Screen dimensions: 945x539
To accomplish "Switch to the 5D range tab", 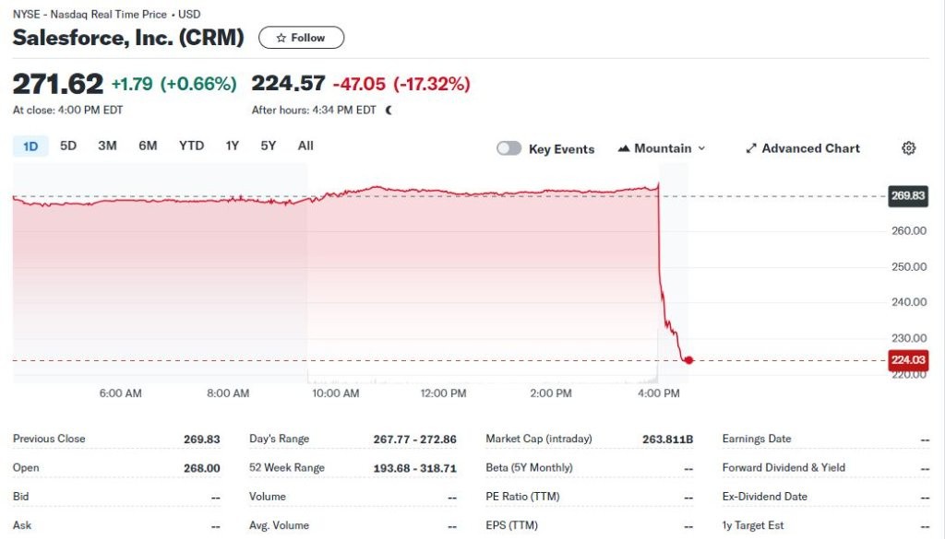I will tap(68, 146).
